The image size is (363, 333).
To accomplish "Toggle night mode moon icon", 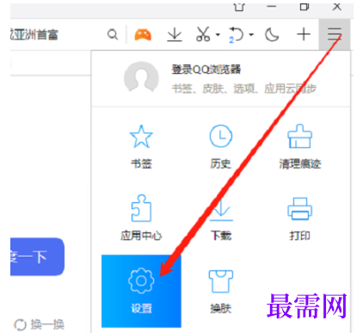I will tap(272, 34).
